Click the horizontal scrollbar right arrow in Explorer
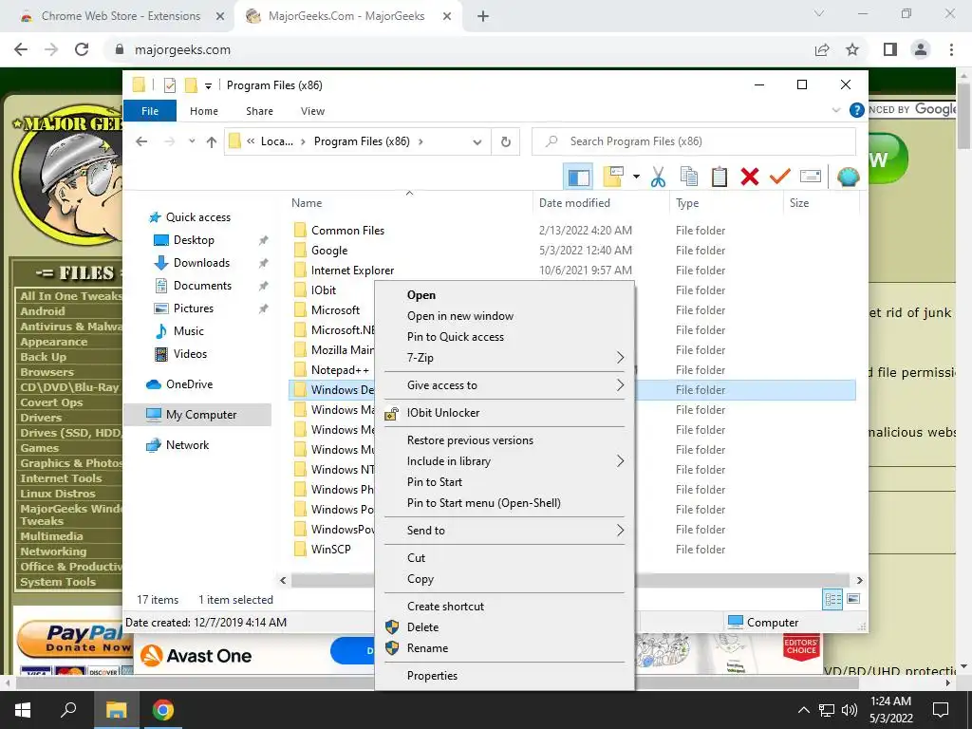 point(859,581)
